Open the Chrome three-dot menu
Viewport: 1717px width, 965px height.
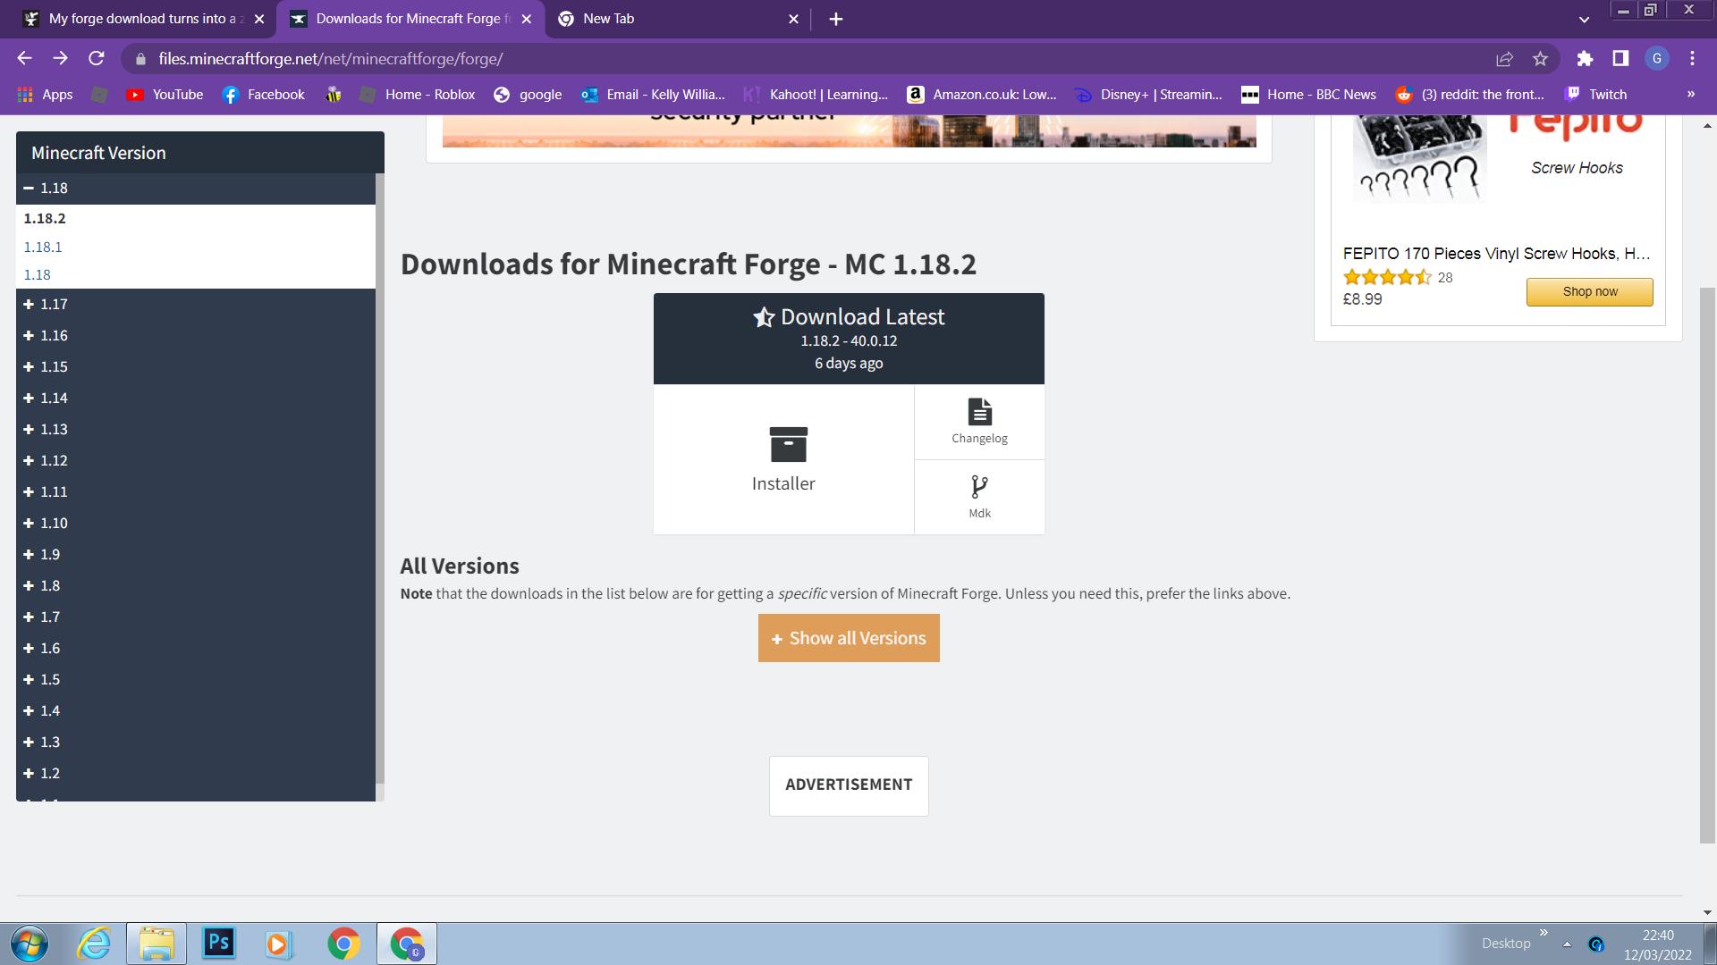[1692, 59]
